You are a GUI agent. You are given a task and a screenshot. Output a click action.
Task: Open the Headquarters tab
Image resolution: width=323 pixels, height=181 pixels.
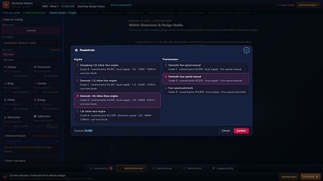(101, 168)
